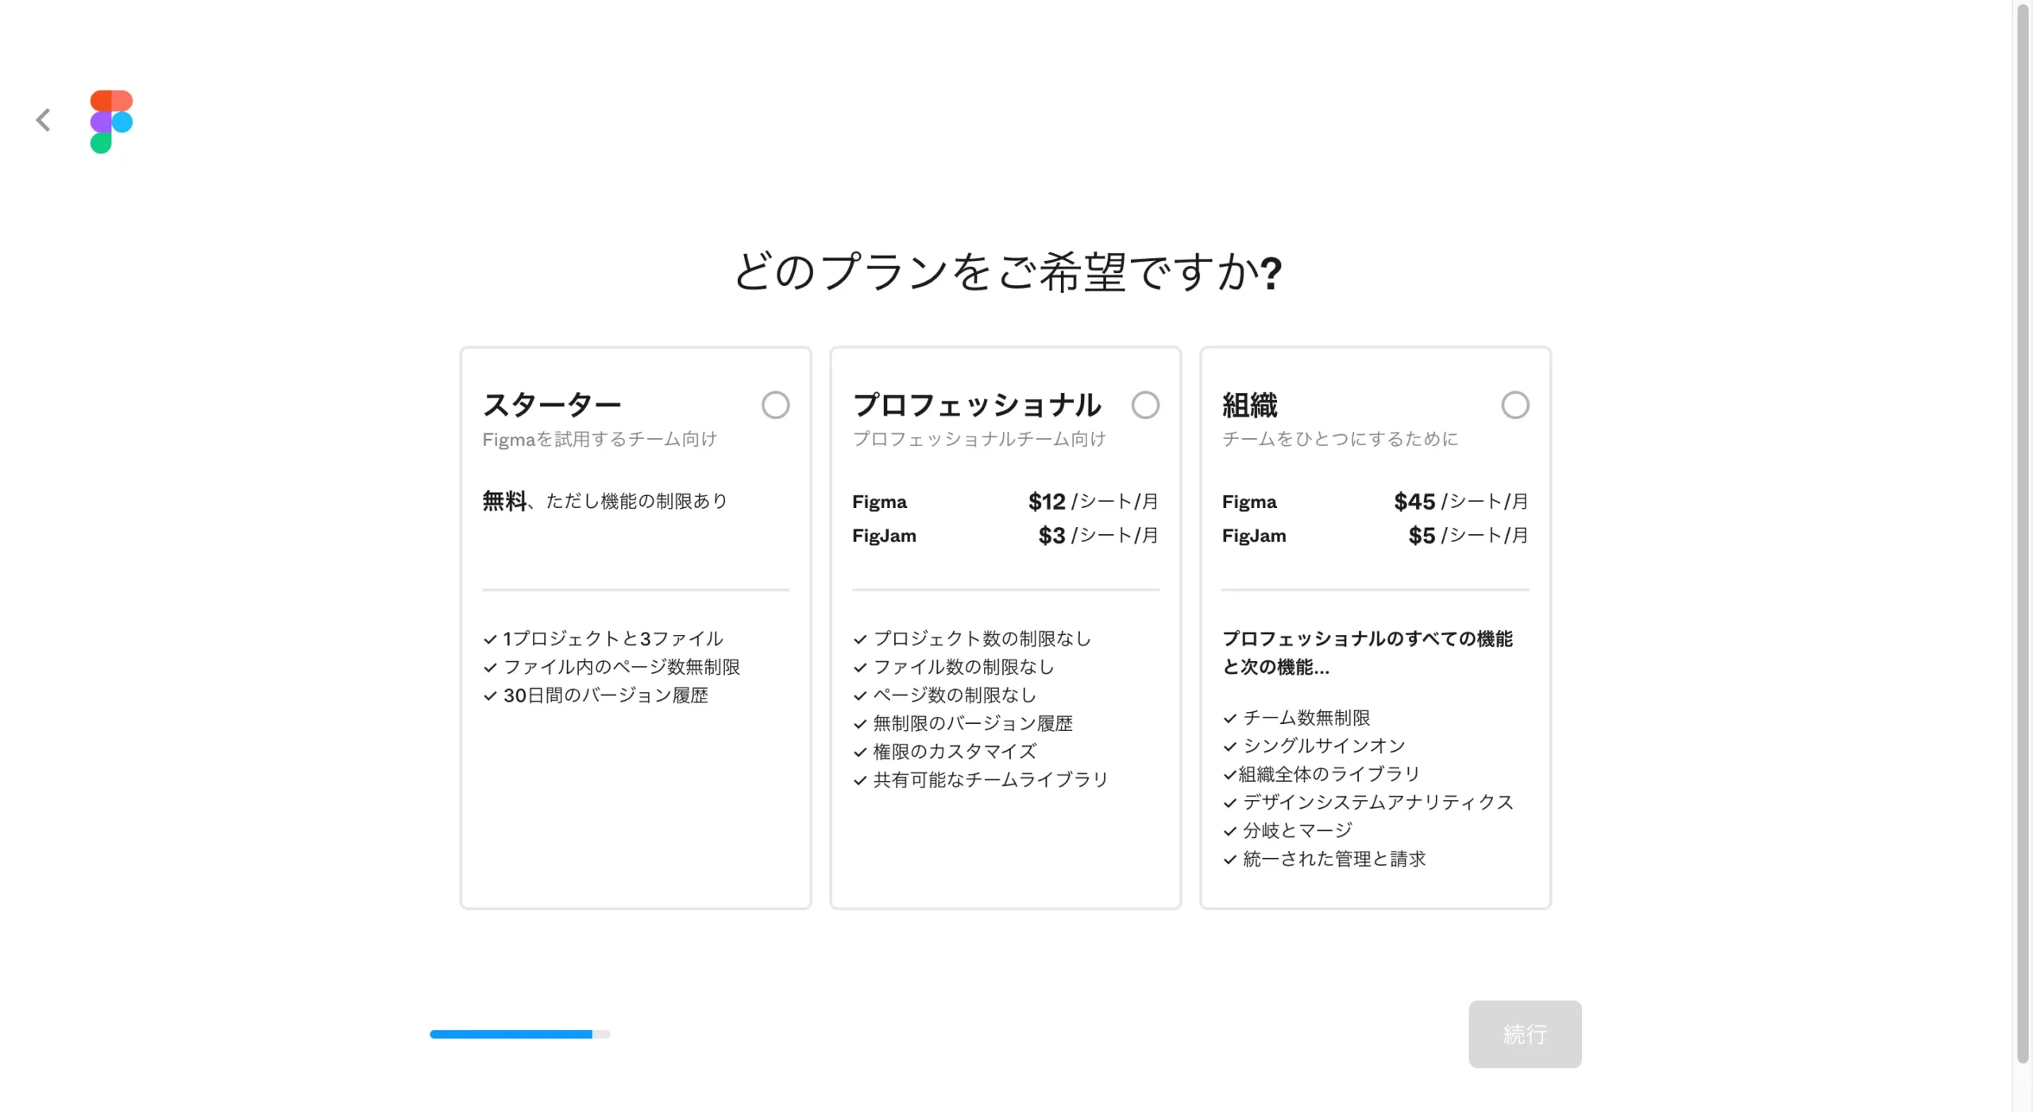Click 分岐とマージ feature
This screenshot has width=2033, height=1112.
[1298, 831]
